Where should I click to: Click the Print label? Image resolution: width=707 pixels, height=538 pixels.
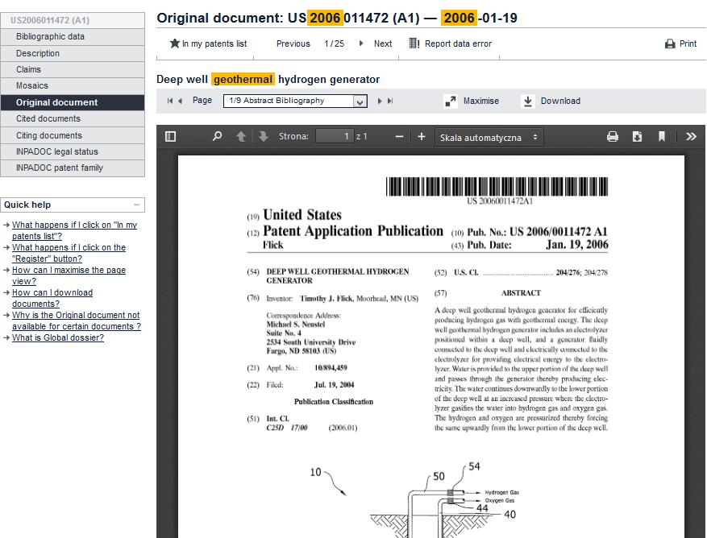click(x=688, y=43)
